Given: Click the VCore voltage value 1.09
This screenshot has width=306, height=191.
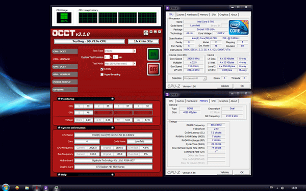Looking at the screenshot, I should (88, 120).
